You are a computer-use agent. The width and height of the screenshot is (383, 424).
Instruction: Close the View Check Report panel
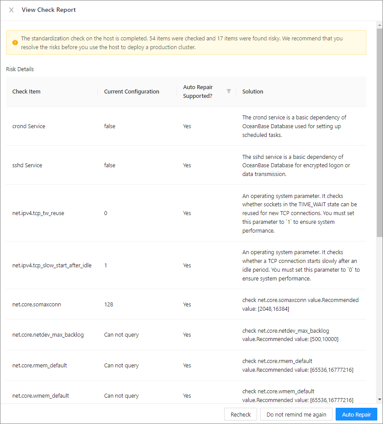pos(11,10)
